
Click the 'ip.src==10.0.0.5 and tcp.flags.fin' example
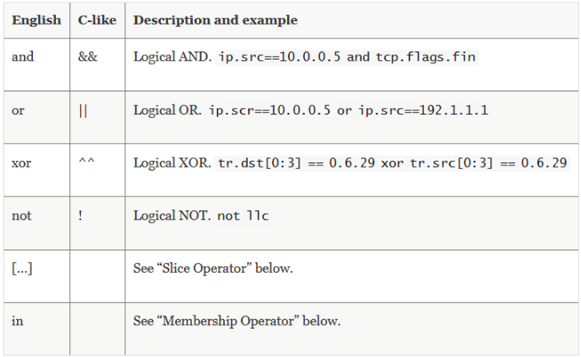tap(346, 57)
